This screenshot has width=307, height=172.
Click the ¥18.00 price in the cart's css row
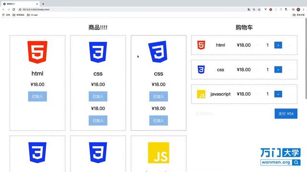(x=244, y=70)
